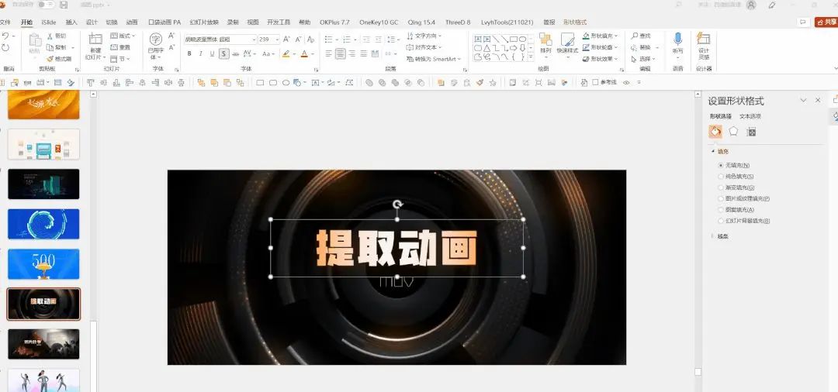Select the blue circular swirl slide thumbnail
Screen dimensions: 838x392
point(43,224)
